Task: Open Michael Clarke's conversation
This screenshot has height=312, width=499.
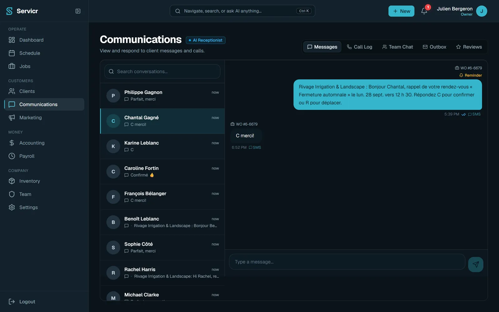Action: [162, 293]
